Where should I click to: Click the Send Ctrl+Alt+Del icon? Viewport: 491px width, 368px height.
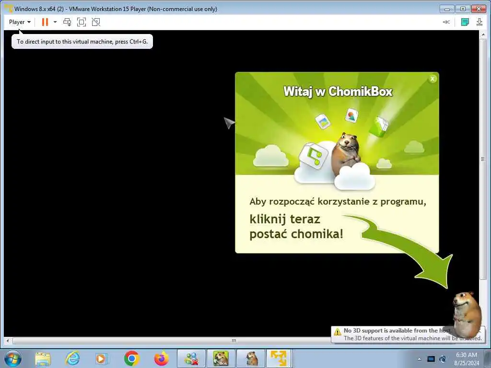67,22
